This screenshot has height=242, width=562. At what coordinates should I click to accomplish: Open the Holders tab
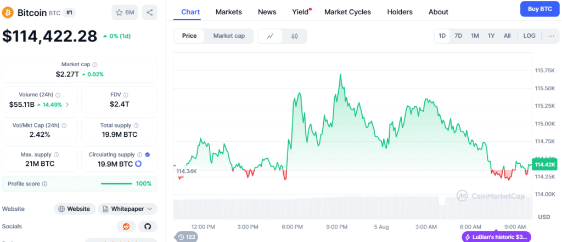coord(400,12)
